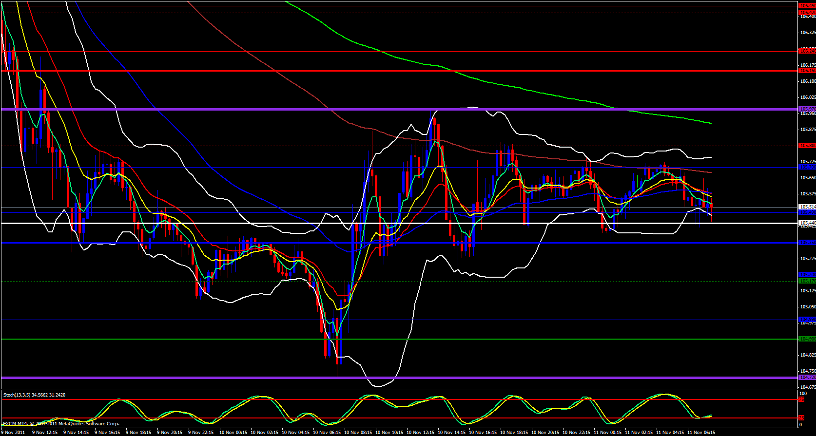Click the 9 Nov 20:15 time label
This screenshot has height=436, width=816.
click(x=170, y=432)
